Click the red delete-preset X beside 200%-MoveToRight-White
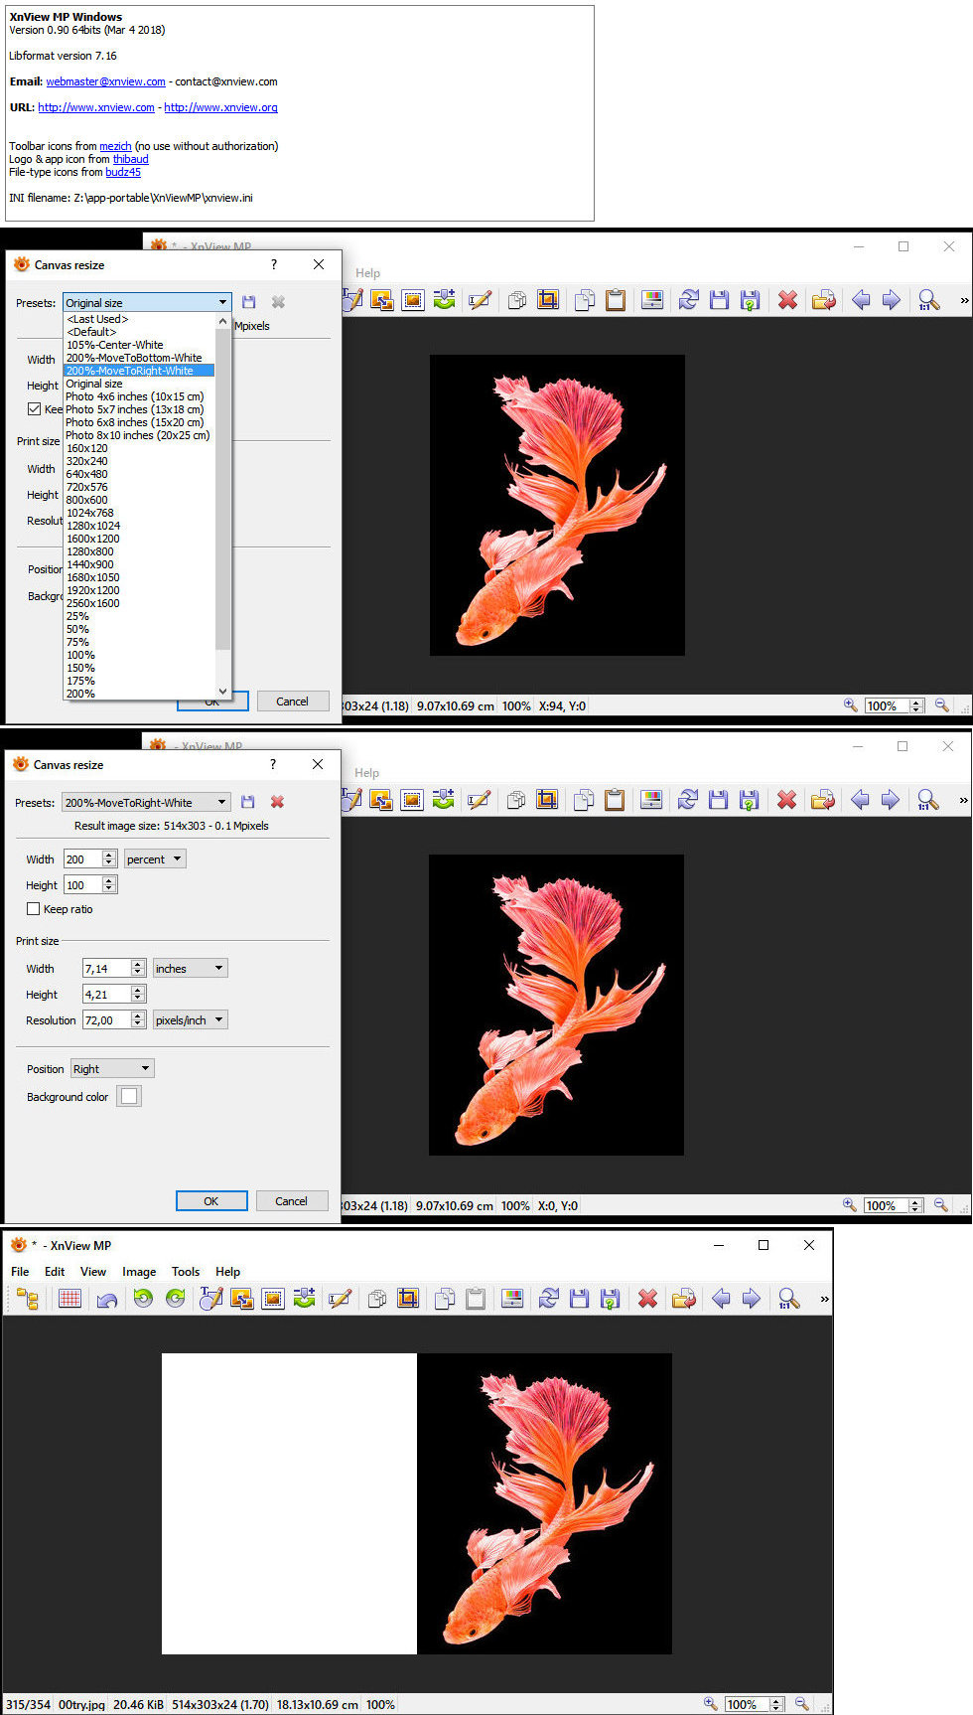This screenshot has width=973, height=1715. coord(277,802)
